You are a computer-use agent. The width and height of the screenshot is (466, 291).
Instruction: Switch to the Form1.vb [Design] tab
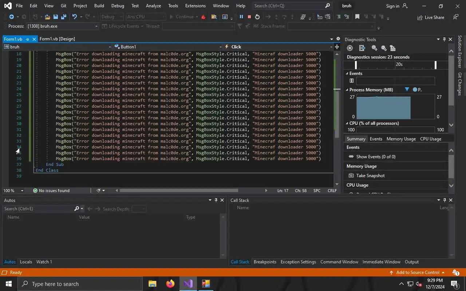[57, 39]
